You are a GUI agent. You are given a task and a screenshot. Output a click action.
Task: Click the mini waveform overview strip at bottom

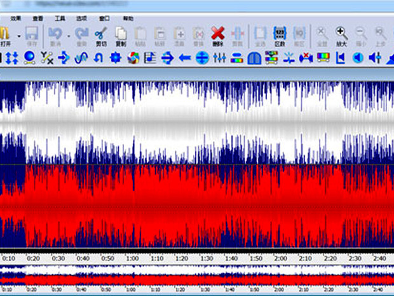pyautogui.click(x=197, y=275)
